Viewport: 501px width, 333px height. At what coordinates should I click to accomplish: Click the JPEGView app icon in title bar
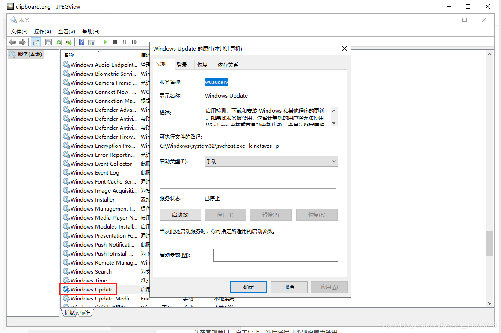coord(10,6)
